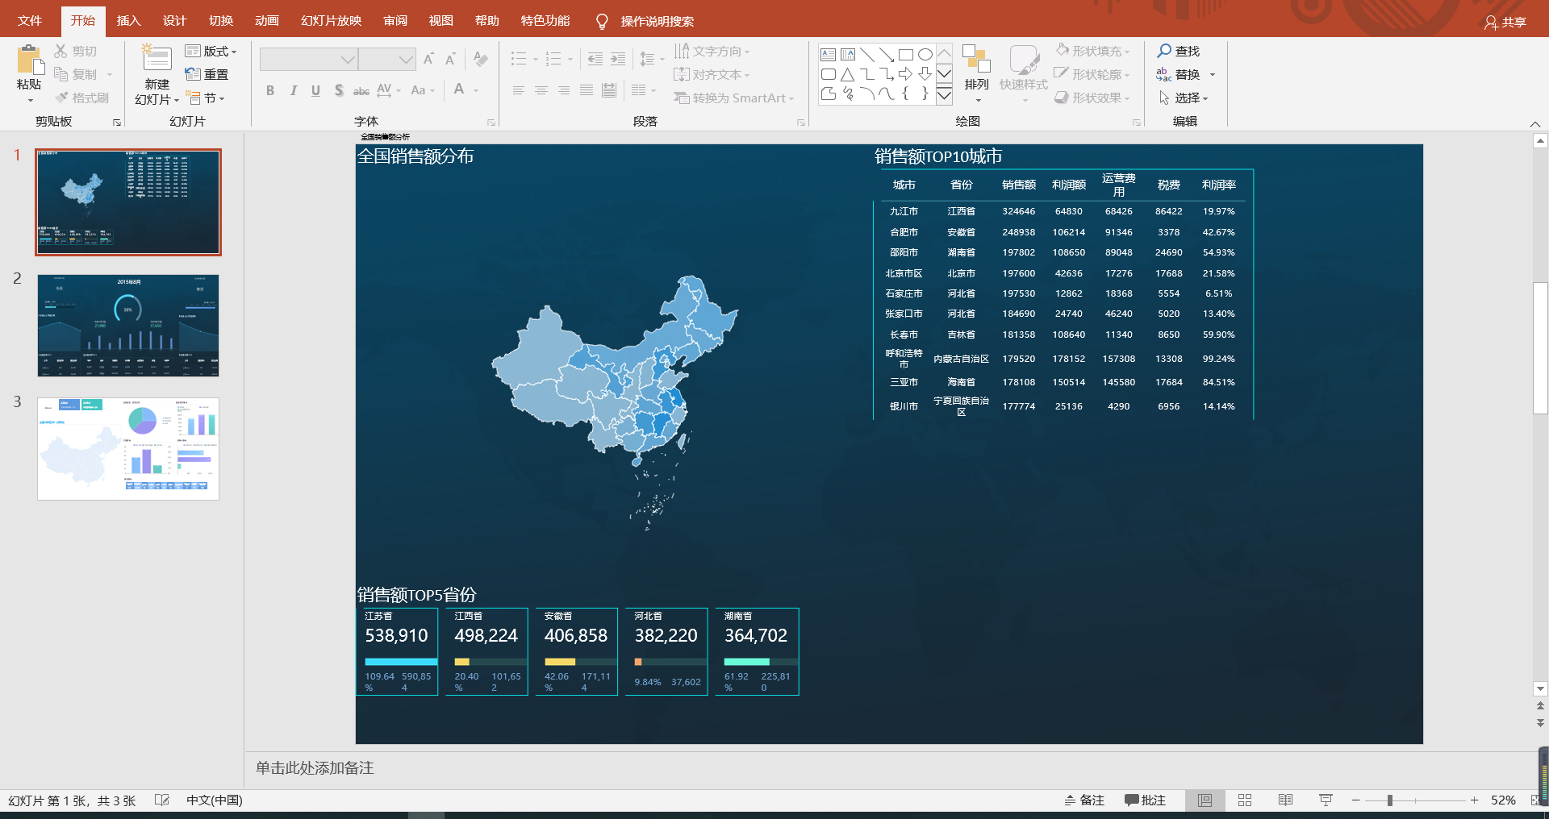Click the zoom slider handle

tap(1389, 800)
